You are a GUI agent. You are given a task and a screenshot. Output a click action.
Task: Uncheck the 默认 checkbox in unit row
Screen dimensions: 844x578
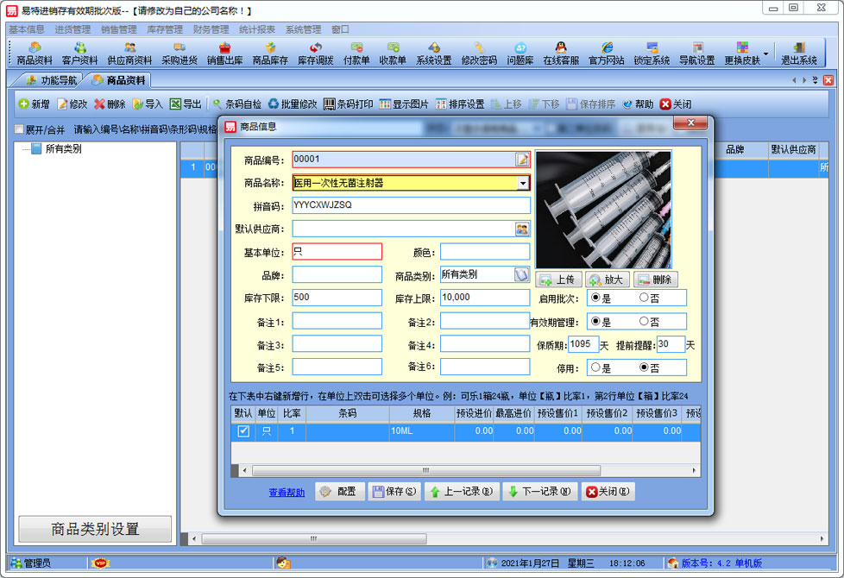(243, 431)
